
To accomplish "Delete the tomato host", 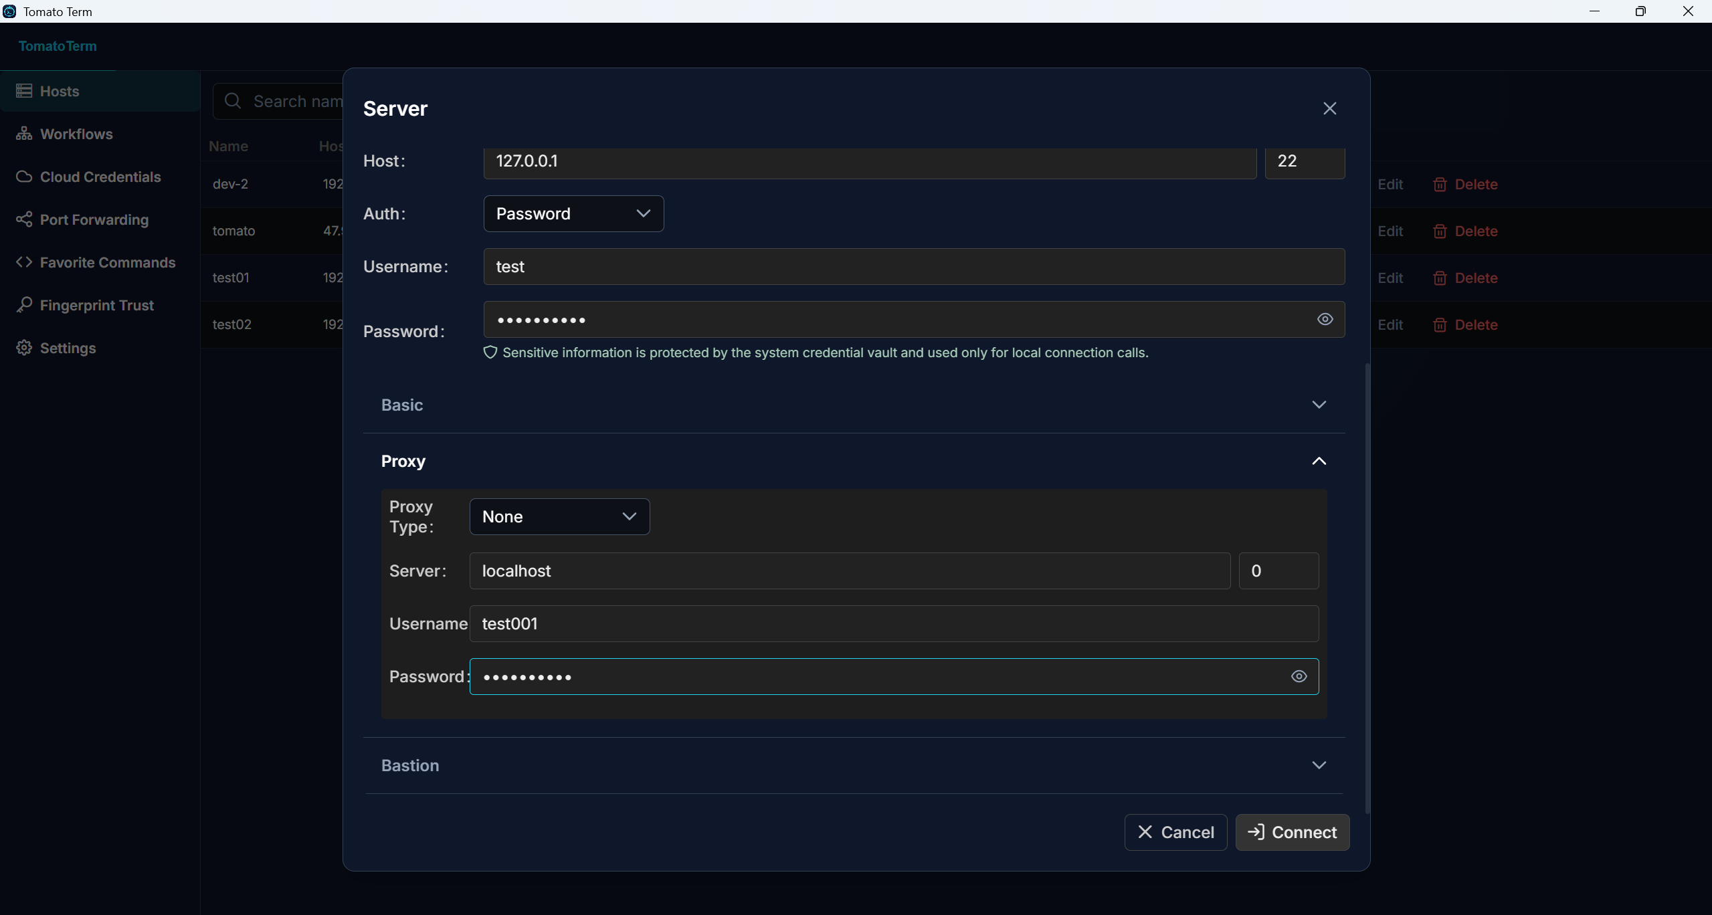I will pos(1466,231).
